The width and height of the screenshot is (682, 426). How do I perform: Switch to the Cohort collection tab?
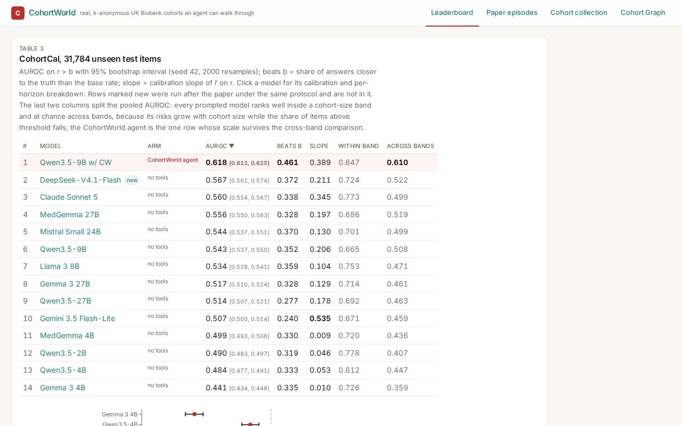pos(579,13)
